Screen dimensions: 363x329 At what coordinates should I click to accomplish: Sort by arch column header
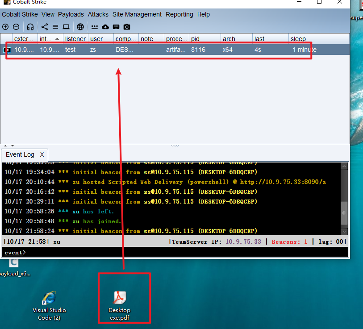[x=237, y=39]
